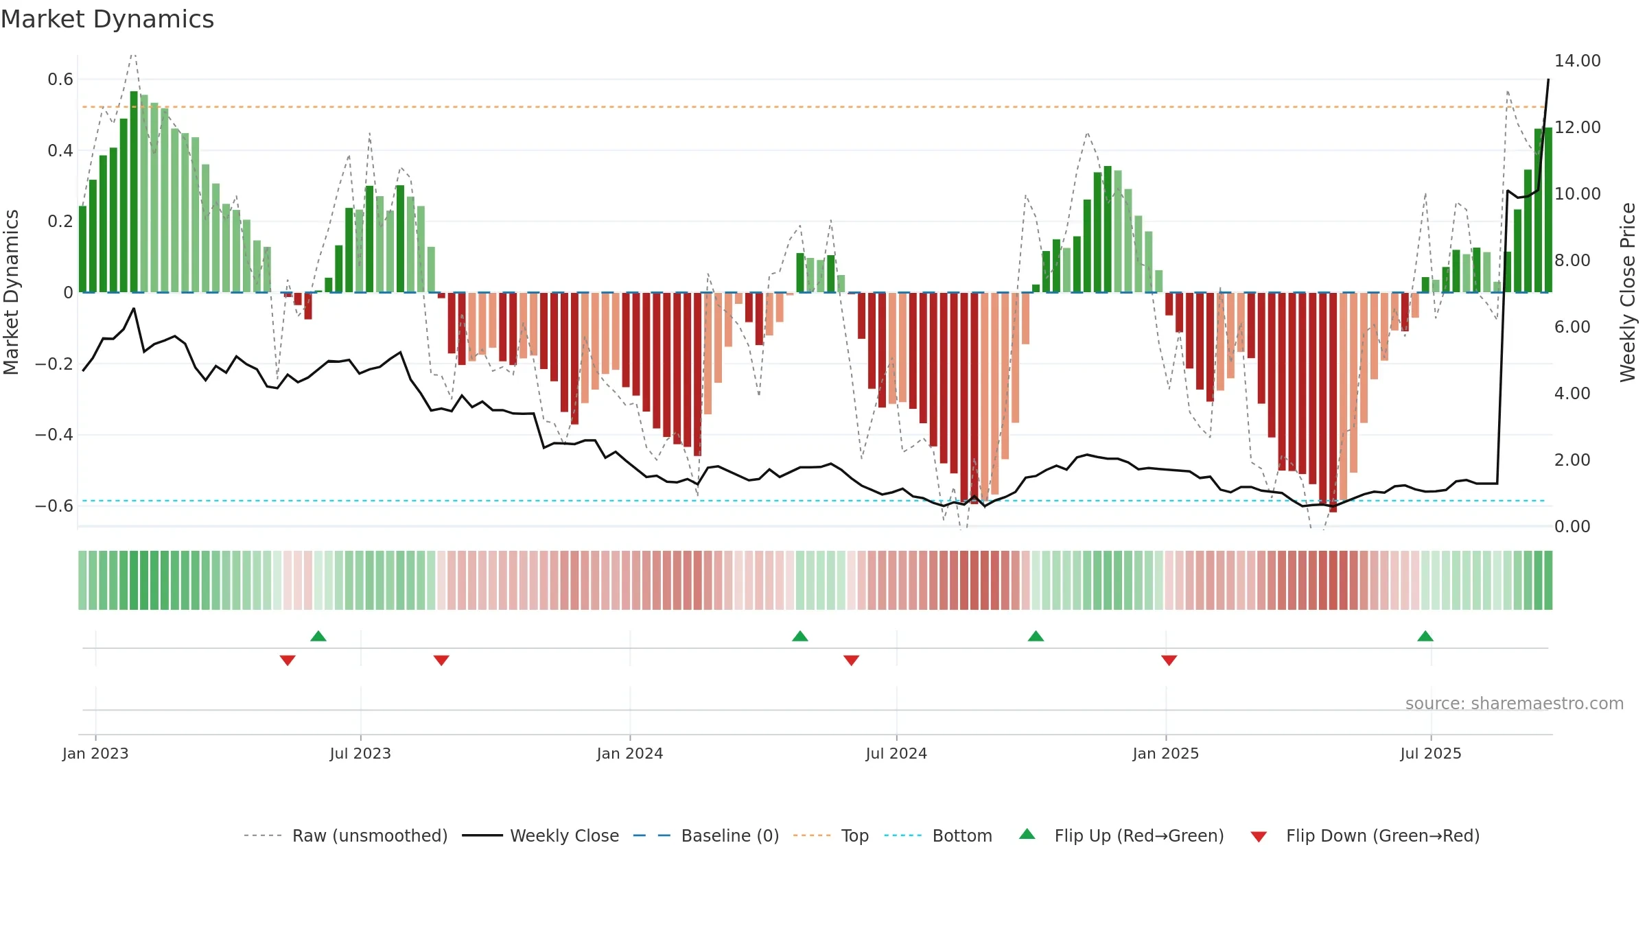Viewport: 1647px width, 926px height.
Task: Toggle the Flip Up (Red→Green) legend label
Action: coord(1139,835)
